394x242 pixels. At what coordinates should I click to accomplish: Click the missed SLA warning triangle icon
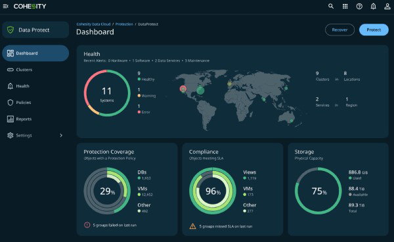[x=192, y=226]
